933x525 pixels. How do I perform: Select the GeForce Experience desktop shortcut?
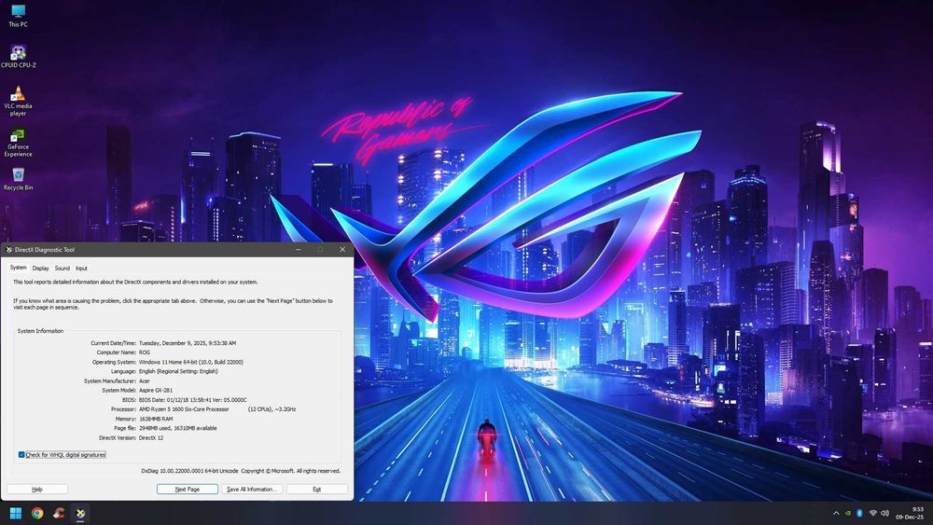tap(18, 143)
